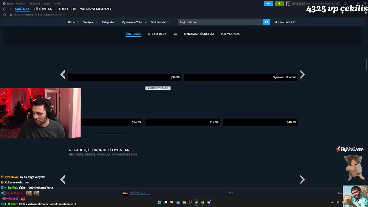
Task: Go to next competitive games carousel page
Action: tap(302, 180)
